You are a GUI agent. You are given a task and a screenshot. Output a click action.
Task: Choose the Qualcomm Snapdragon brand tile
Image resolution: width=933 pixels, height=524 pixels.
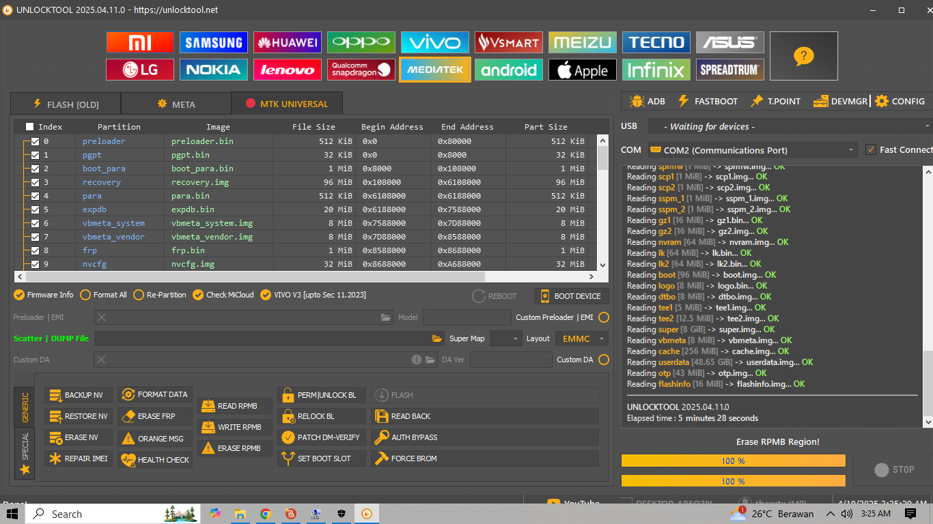361,70
